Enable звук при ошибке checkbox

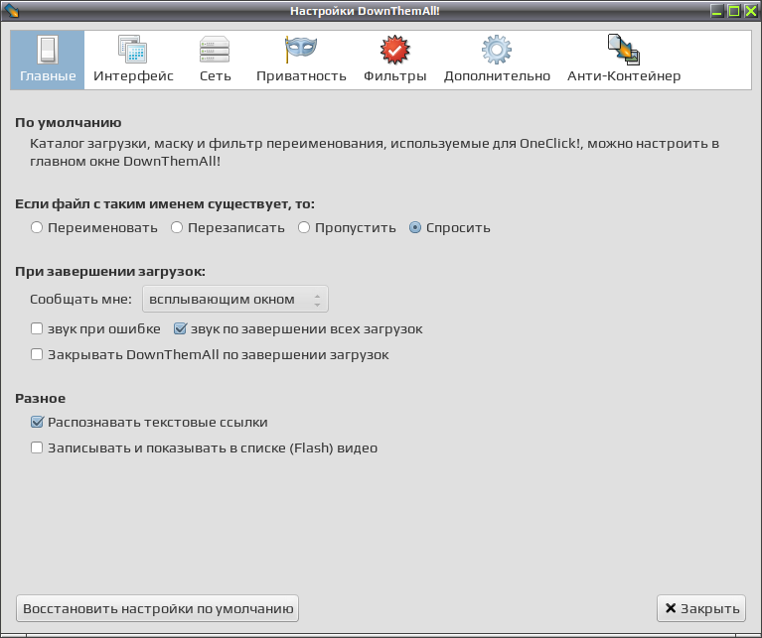pyautogui.click(x=37, y=328)
